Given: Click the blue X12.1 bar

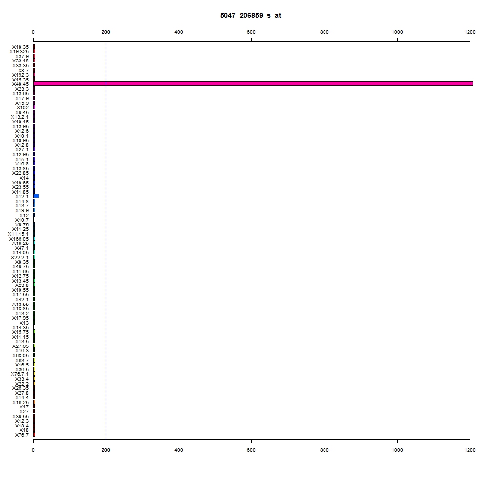Looking at the screenshot, I should [36, 196].
